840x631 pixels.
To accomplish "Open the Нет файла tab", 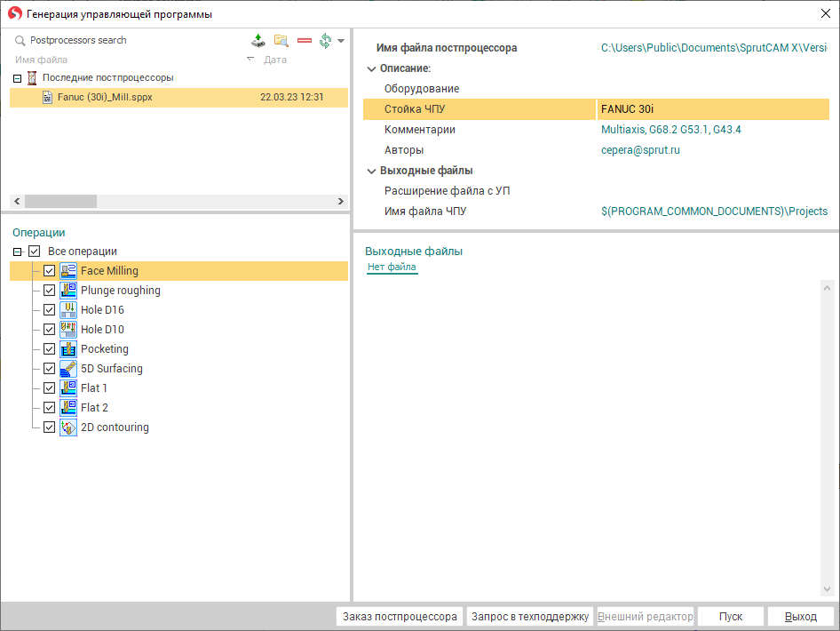I will [392, 268].
